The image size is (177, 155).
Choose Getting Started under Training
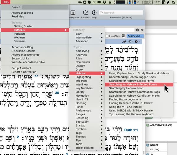point(35,26)
